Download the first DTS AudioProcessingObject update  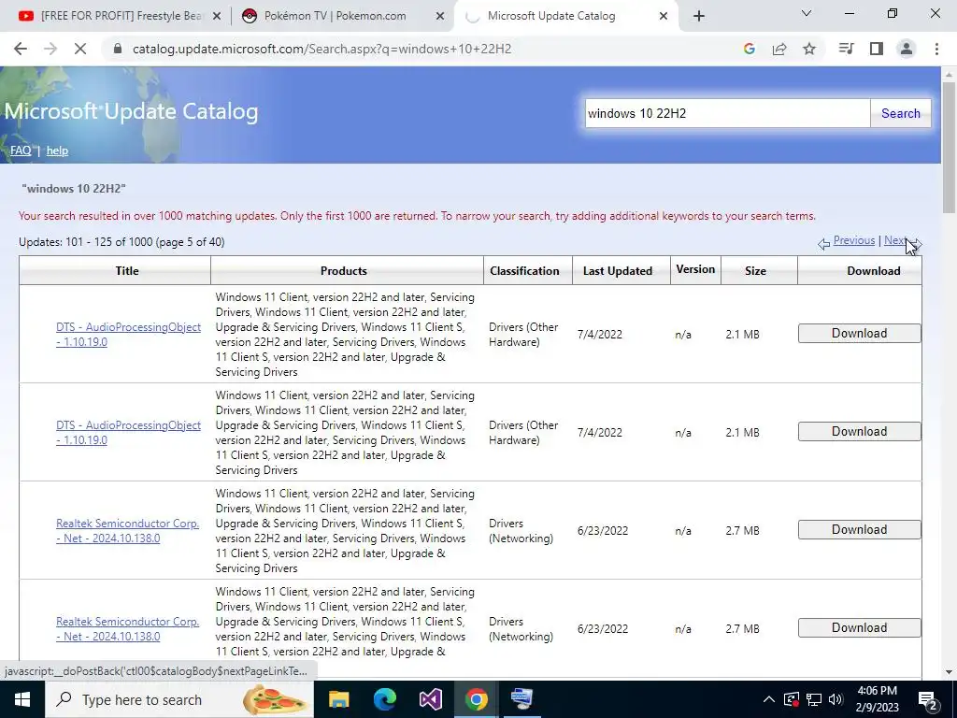coord(860,334)
